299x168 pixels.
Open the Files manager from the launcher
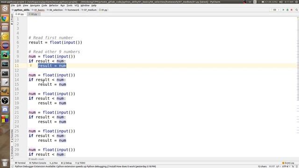pos(5,28)
